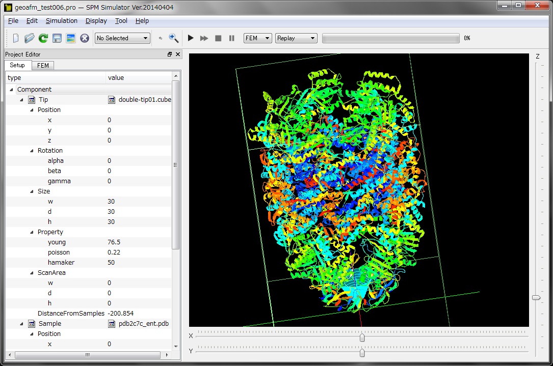The image size is (553, 366).
Task: Collapse the Rotation node
Action: click(x=32, y=150)
